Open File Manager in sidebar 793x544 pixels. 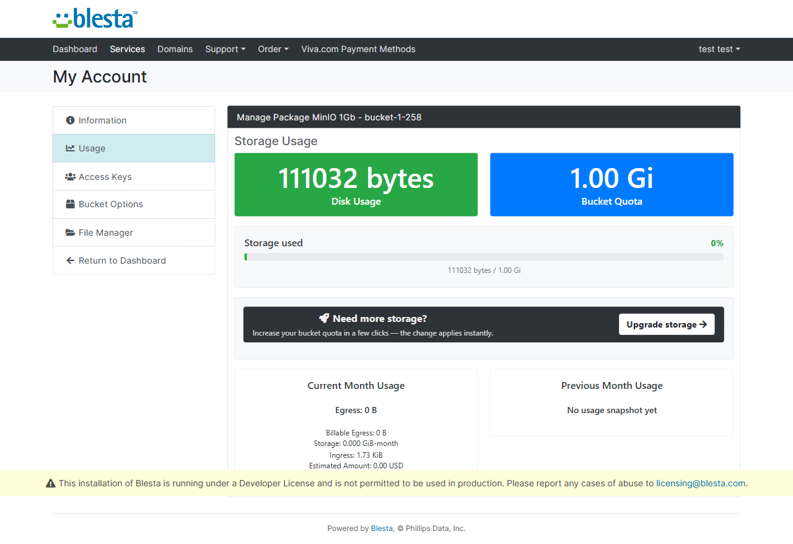pos(134,233)
